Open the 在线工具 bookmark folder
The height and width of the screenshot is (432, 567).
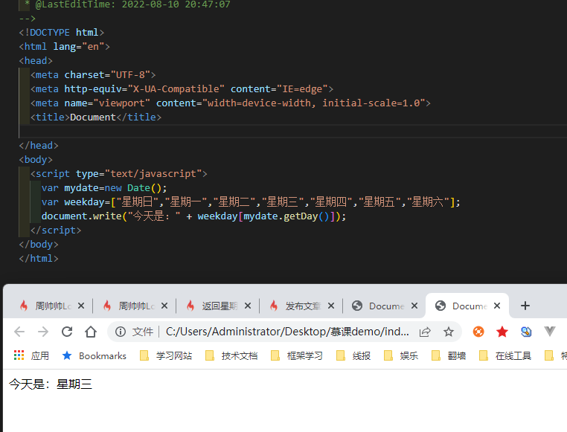tap(505, 355)
